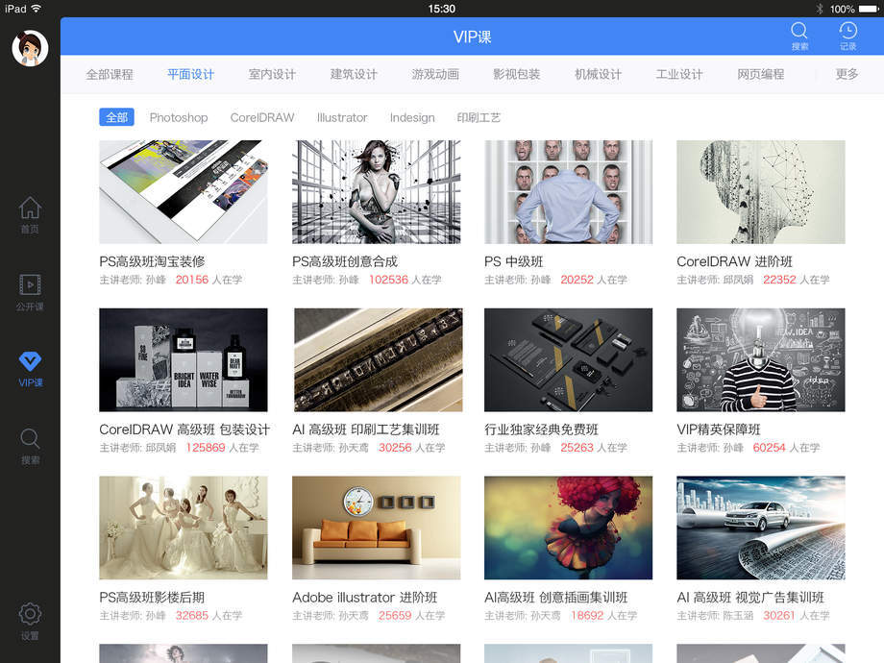Screen dimensions: 884x663
Task: Switch to 室内设计 category tab
Action: (272, 74)
